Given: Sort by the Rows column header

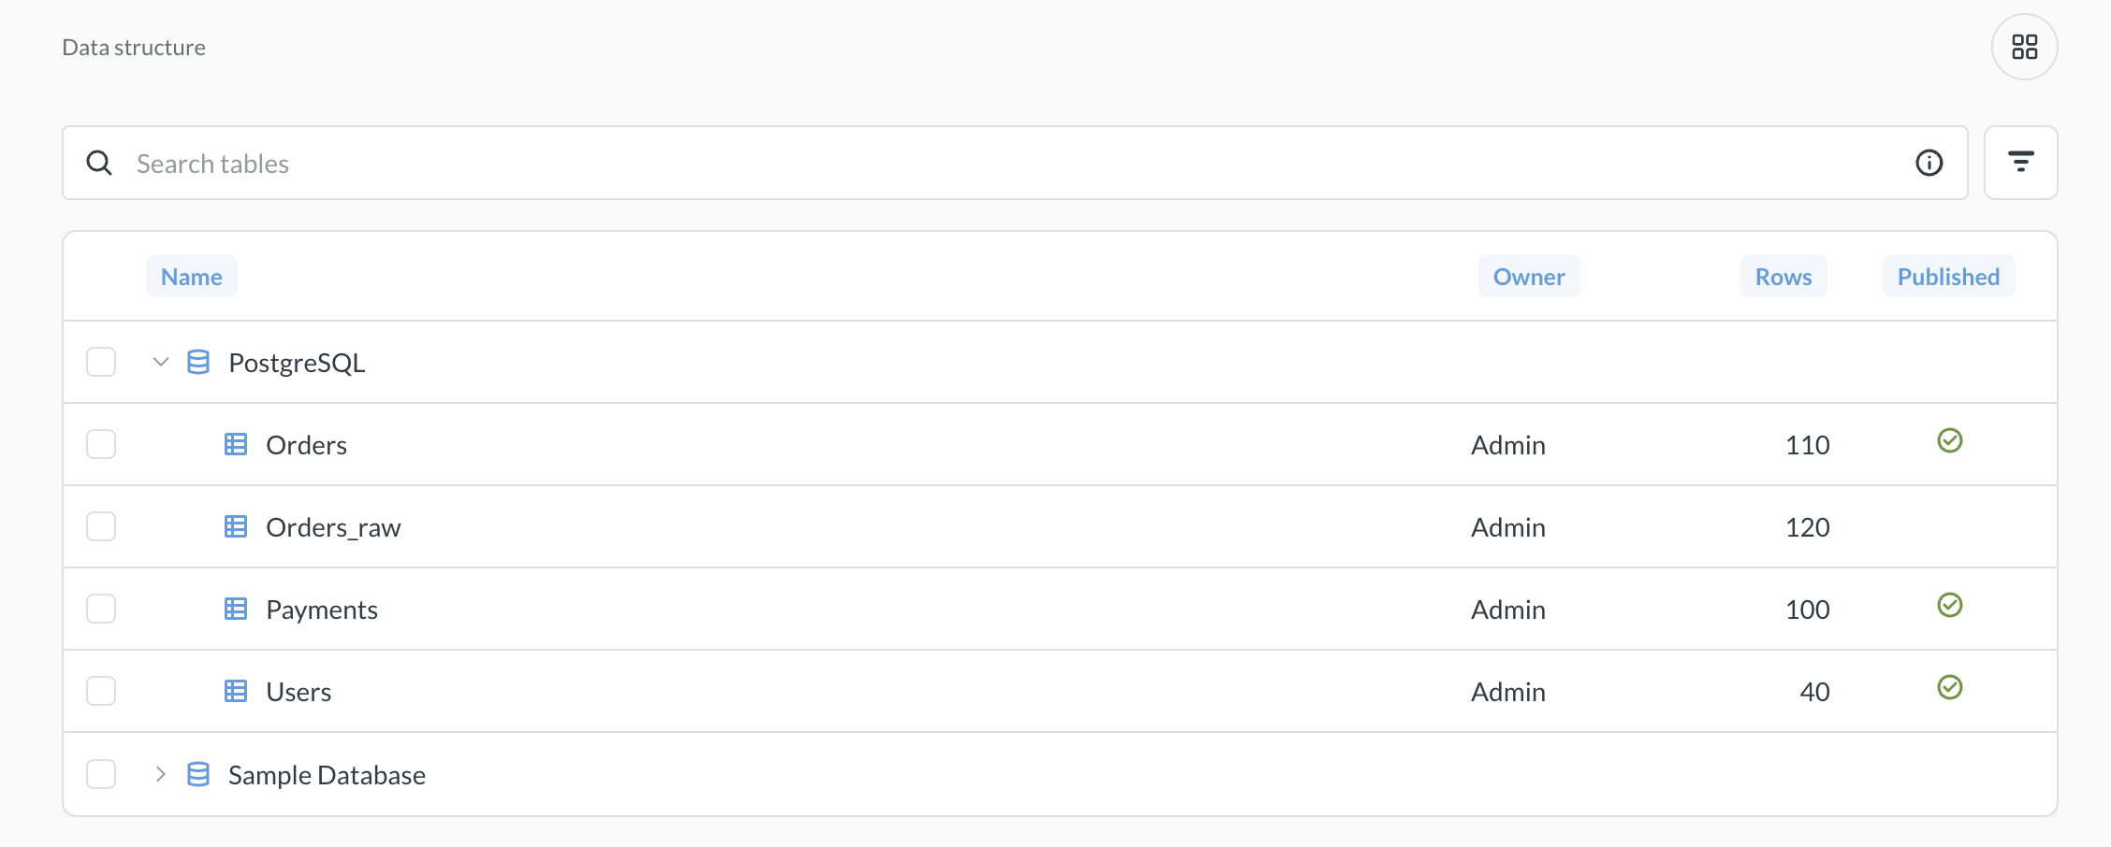Looking at the screenshot, I should pyautogui.click(x=1783, y=277).
